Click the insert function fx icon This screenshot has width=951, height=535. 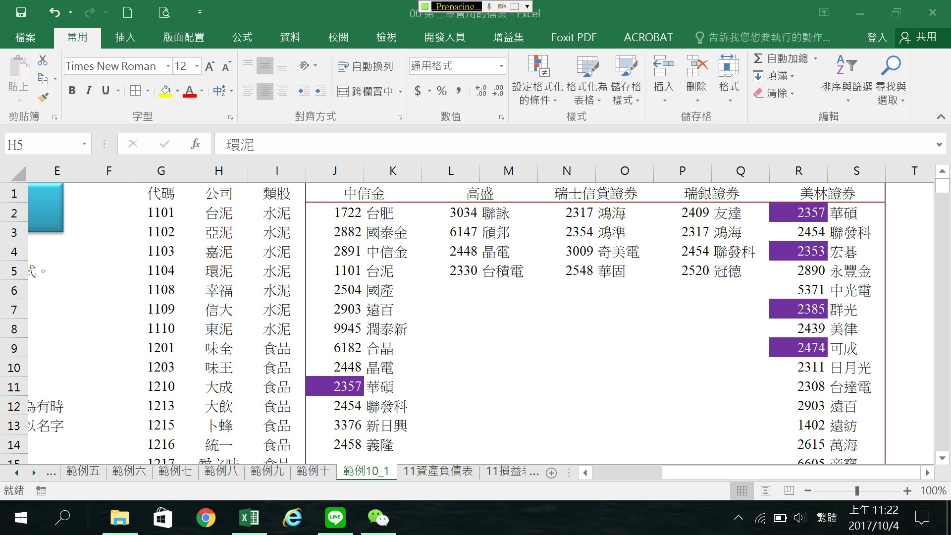(195, 144)
